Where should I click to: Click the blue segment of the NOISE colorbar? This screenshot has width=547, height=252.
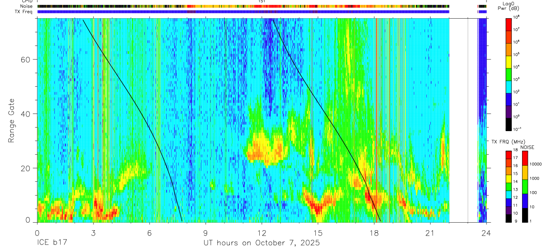coord(525,200)
